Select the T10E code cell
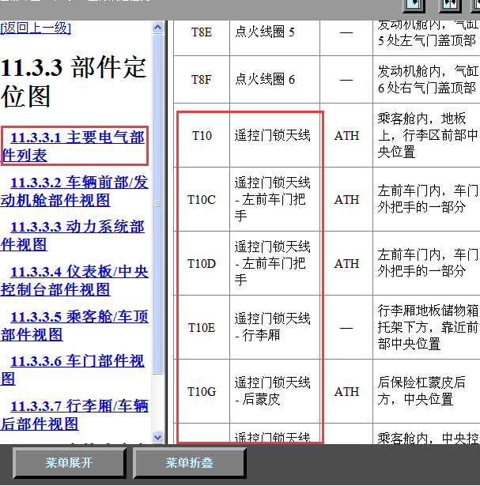This screenshot has width=480, height=486. point(202,328)
